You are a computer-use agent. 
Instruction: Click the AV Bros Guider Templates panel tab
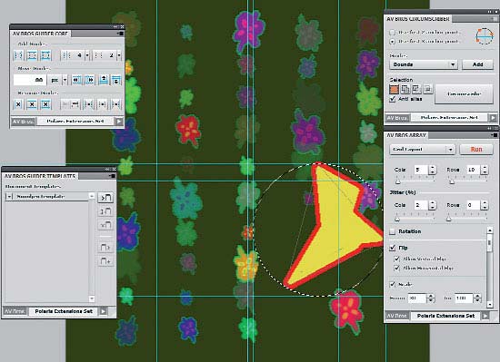40,176
